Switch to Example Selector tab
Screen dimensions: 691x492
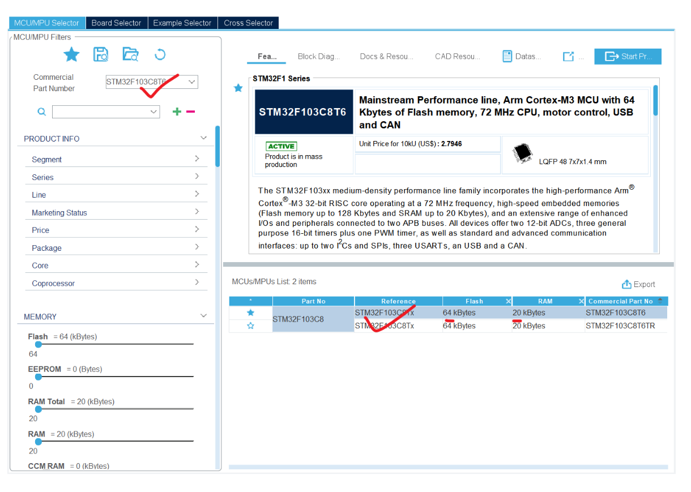[182, 23]
